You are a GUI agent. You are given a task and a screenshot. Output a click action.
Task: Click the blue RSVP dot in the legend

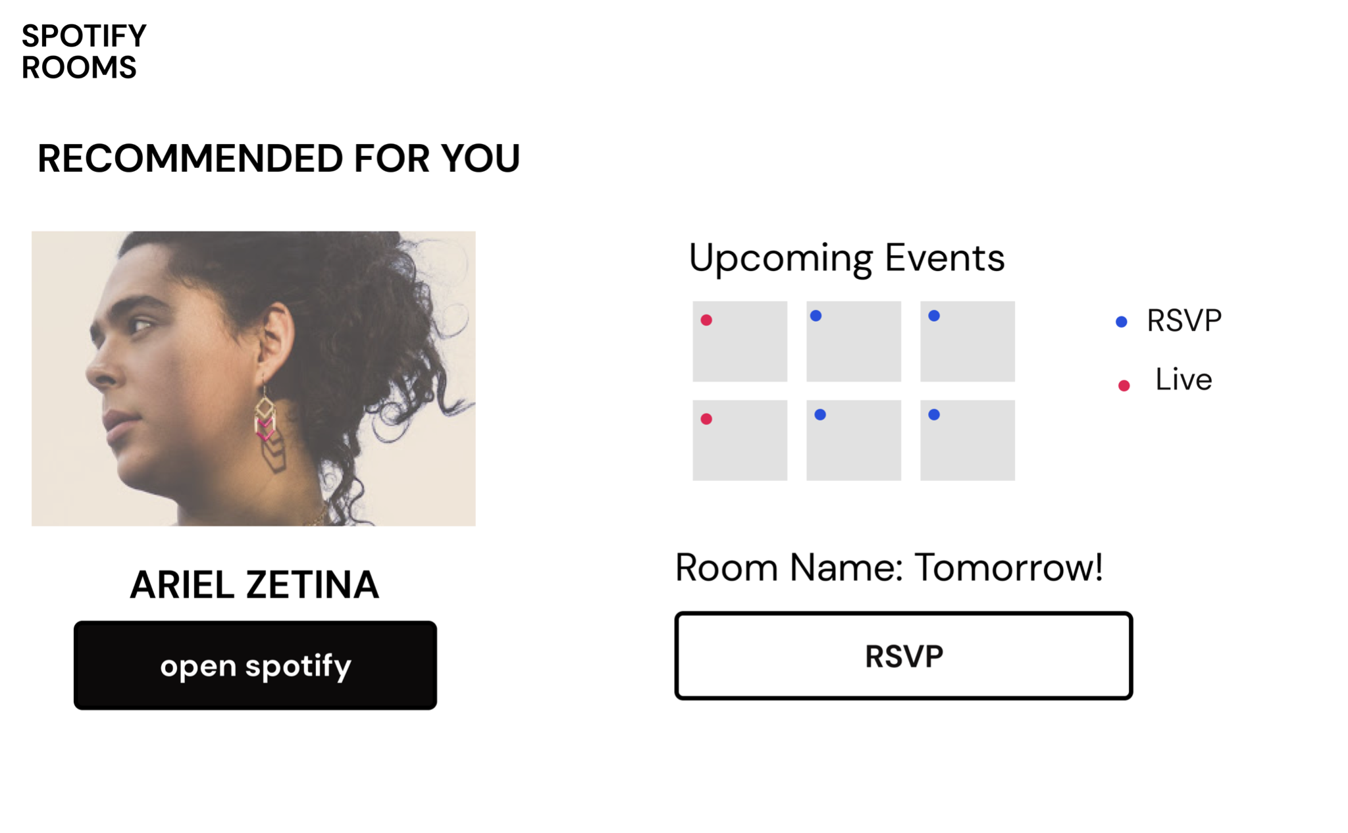point(1122,322)
